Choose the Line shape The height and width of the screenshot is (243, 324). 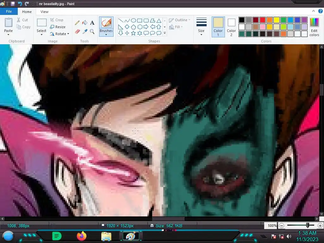pos(121,20)
